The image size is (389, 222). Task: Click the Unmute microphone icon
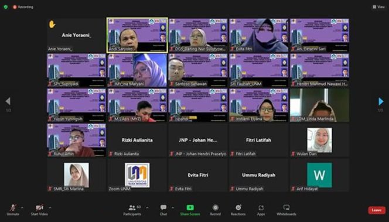[x=13, y=207]
